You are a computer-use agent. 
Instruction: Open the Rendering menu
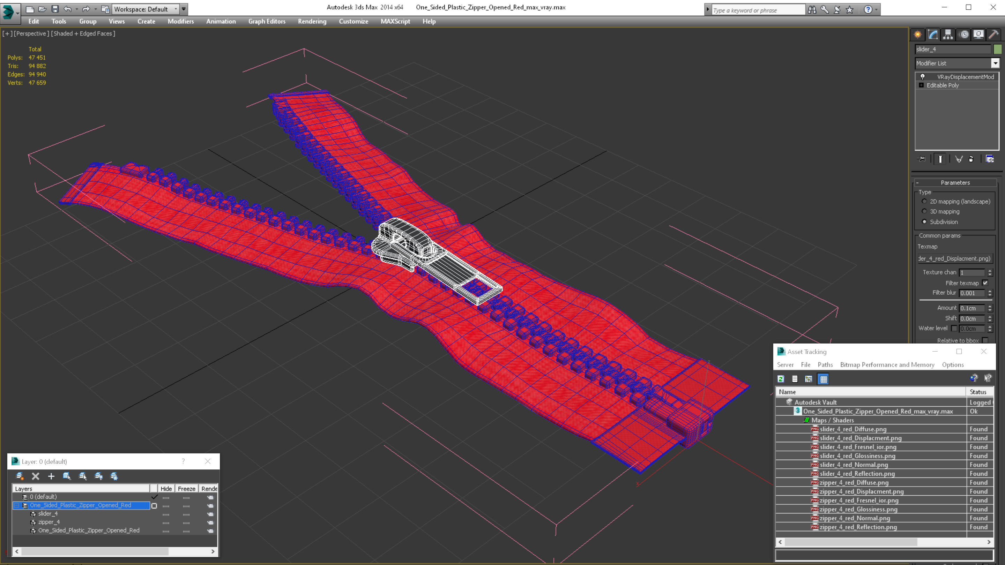312,21
